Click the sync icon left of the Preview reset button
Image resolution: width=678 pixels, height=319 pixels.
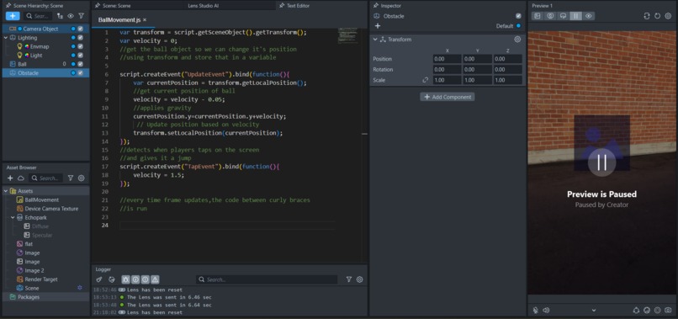pyautogui.click(x=647, y=16)
